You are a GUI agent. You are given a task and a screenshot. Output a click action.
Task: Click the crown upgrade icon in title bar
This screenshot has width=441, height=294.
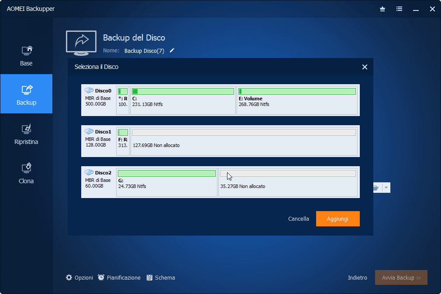tap(382, 9)
